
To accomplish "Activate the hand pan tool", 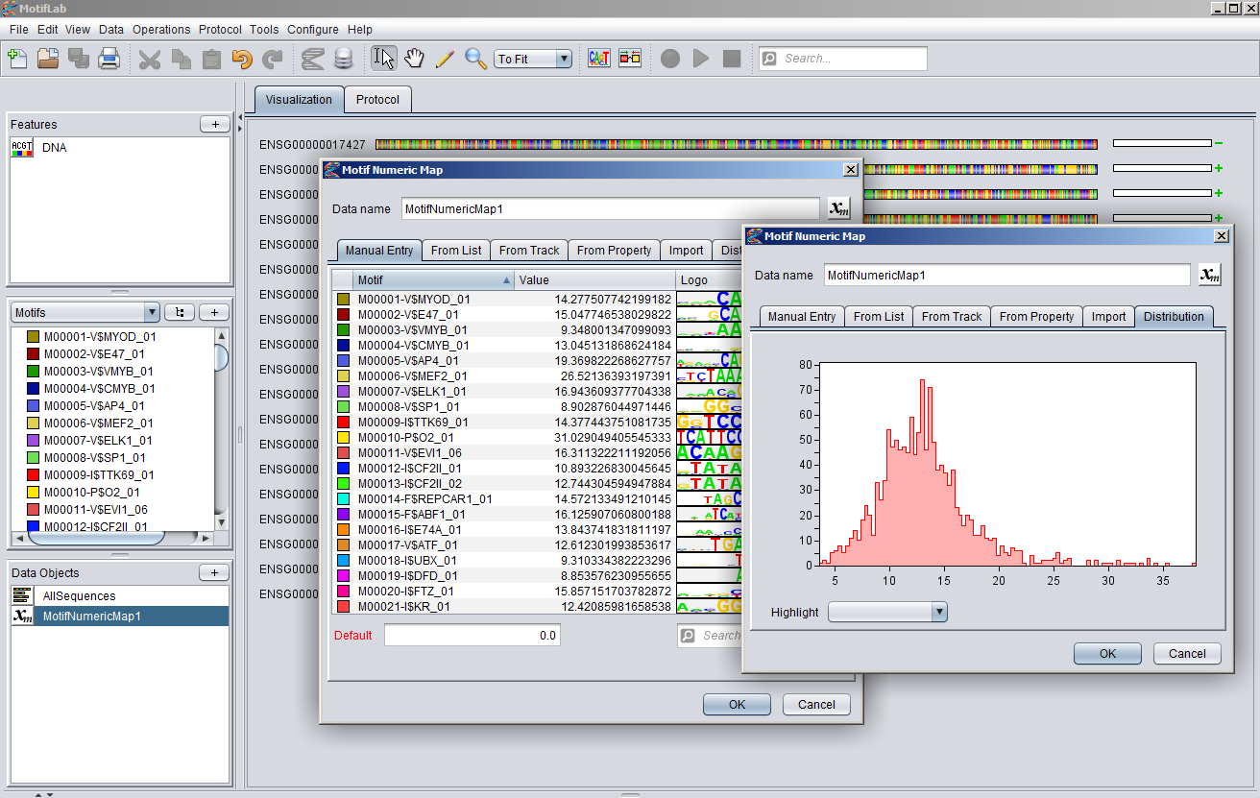I will [x=414, y=59].
